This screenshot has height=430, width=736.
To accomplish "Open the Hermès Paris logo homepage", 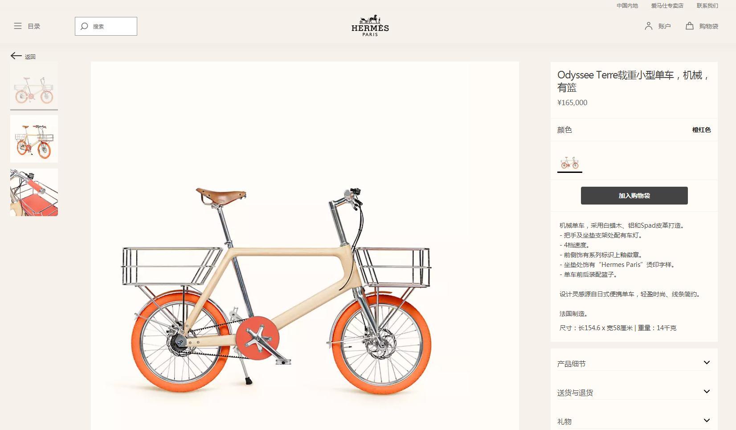I will [370, 25].
